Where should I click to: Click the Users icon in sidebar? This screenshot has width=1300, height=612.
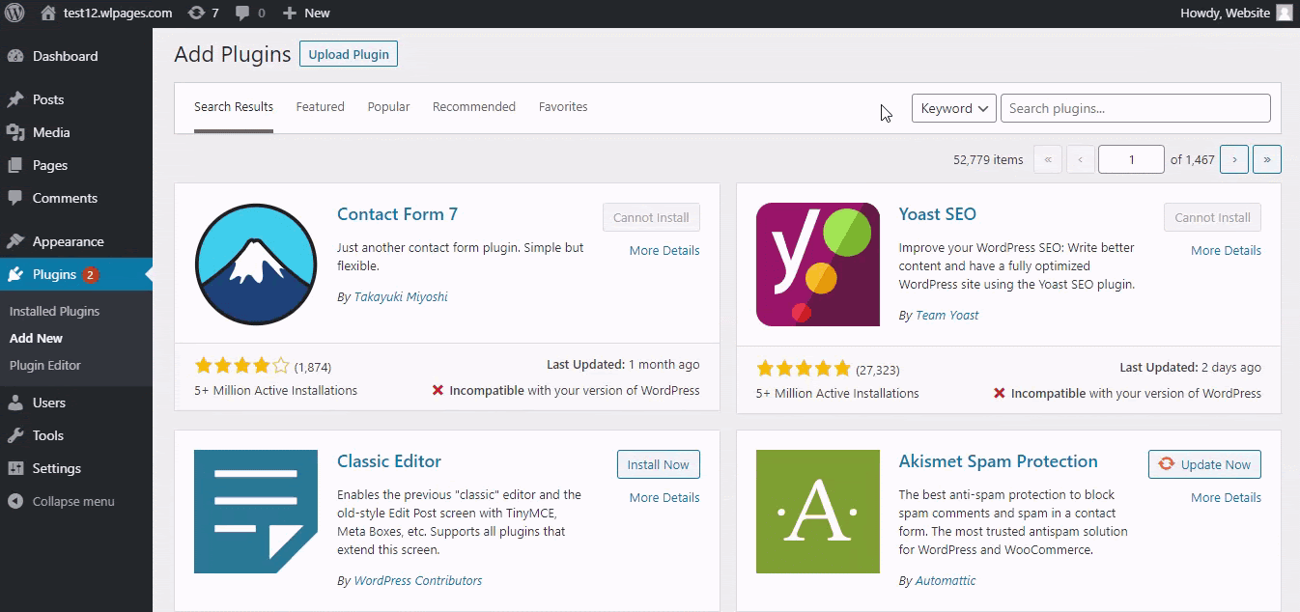[x=15, y=403]
